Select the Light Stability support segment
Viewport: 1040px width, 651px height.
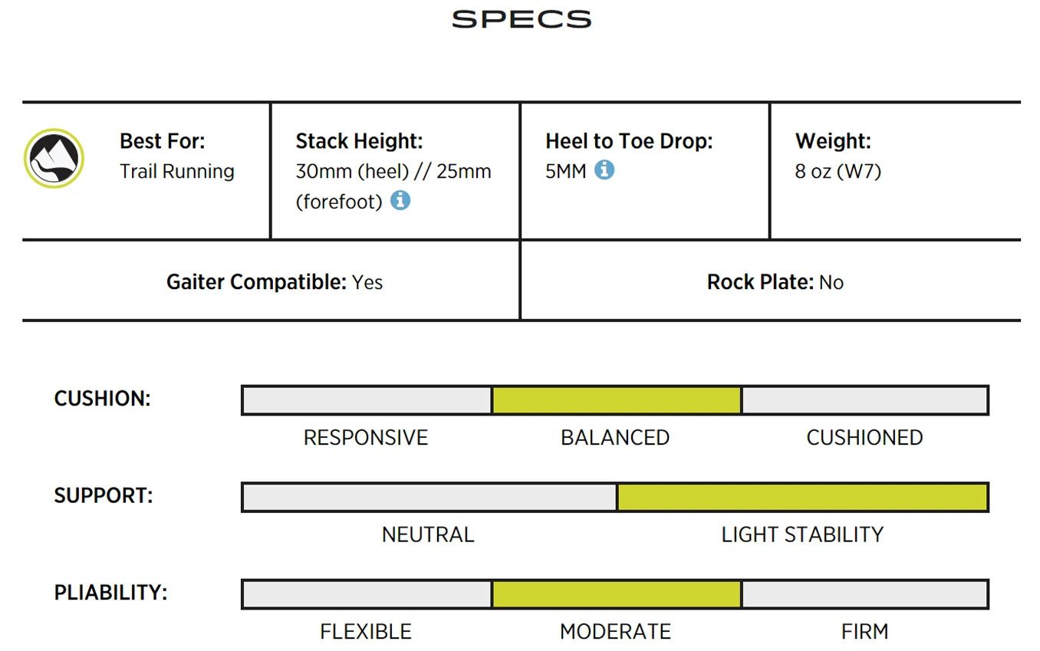[802, 497]
